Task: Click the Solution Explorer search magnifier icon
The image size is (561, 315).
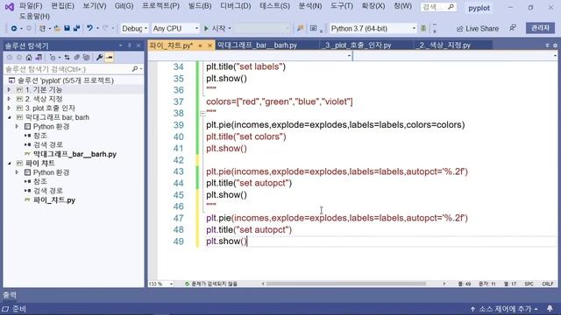Action: point(135,69)
